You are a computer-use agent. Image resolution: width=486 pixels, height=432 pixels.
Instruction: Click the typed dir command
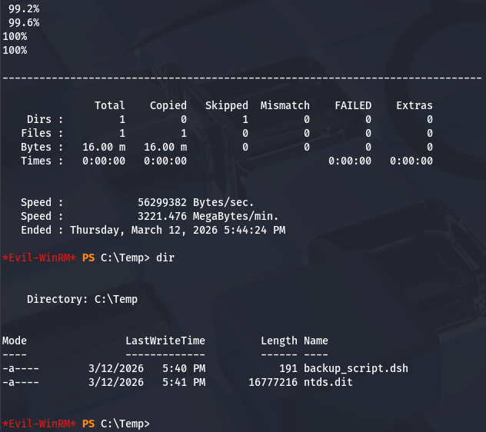coord(165,258)
